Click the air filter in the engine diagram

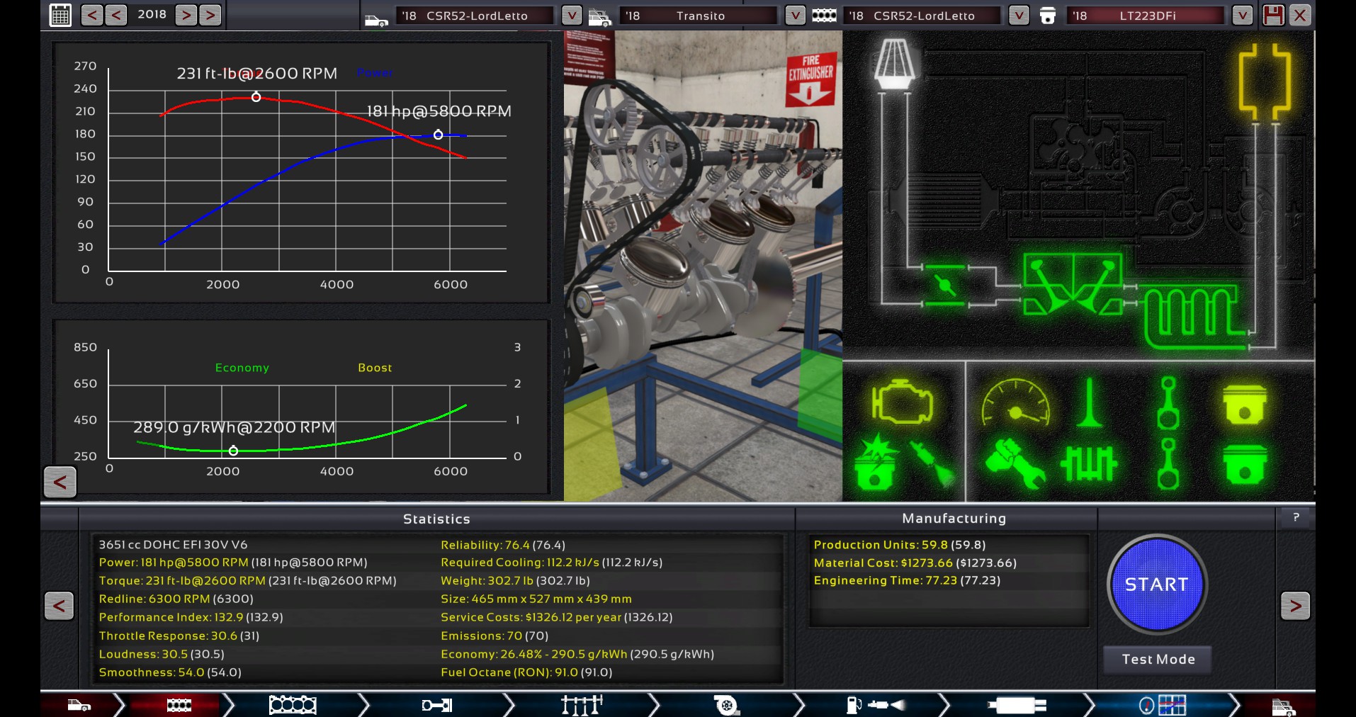tap(895, 64)
